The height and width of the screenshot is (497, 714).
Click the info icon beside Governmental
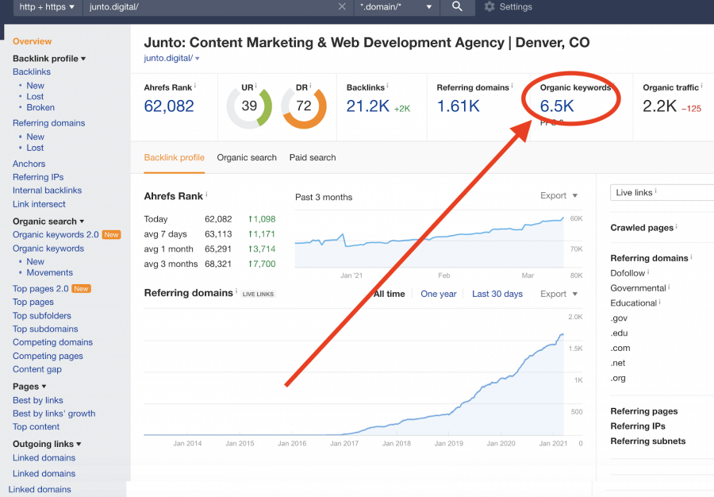tap(669, 287)
